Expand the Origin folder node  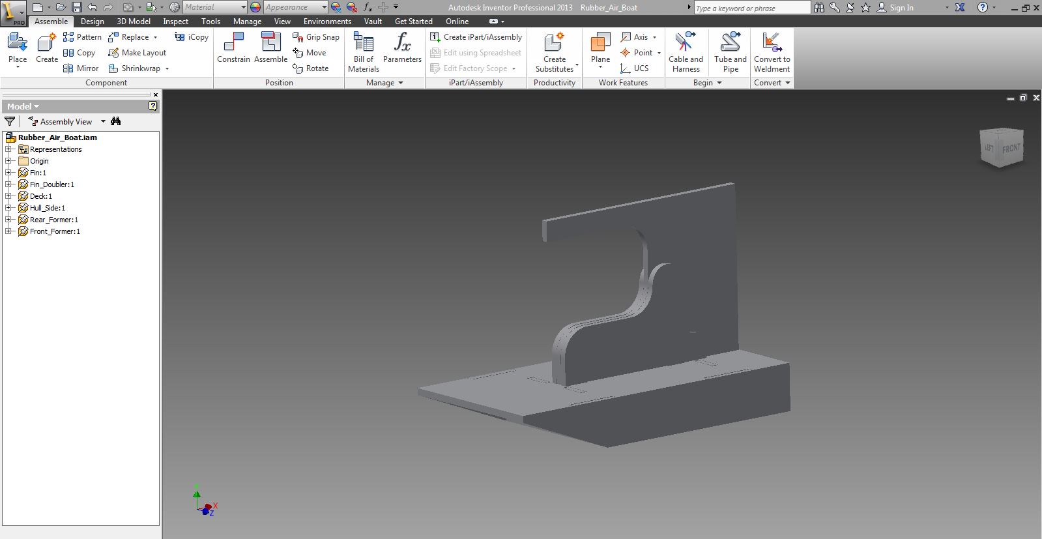click(x=8, y=161)
